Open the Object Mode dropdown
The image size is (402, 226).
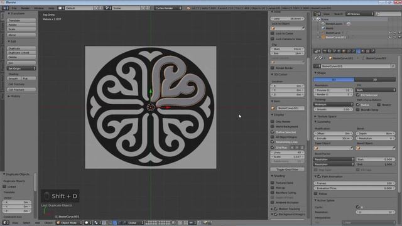click(69, 223)
